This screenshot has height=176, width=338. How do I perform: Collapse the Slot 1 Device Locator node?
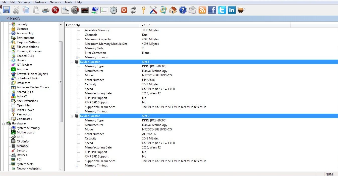pos(72,62)
